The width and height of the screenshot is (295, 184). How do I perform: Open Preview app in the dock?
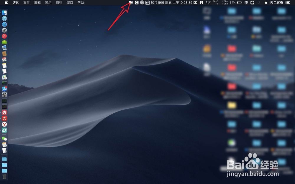[4, 48]
